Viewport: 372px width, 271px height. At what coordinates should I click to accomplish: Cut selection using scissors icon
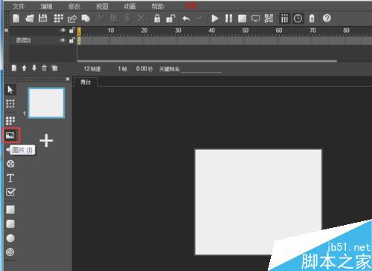coord(100,19)
